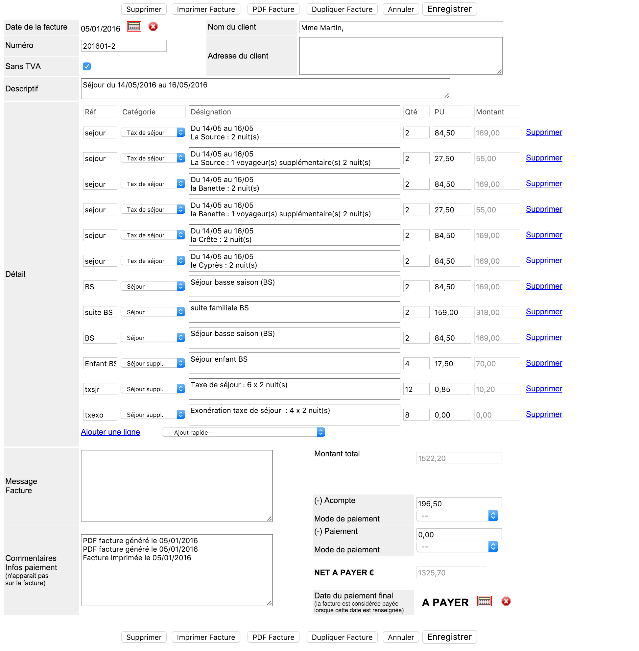This screenshot has height=651, width=639.
Task: Open the Ajout rapide dropdown
Action: [x=243, y=432]
